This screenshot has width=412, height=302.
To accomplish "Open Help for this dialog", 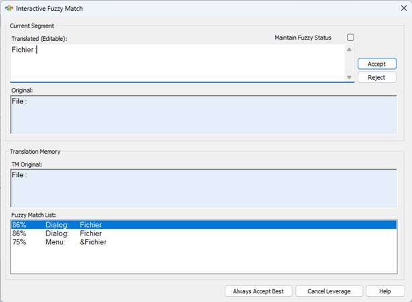I will point(384,291).
